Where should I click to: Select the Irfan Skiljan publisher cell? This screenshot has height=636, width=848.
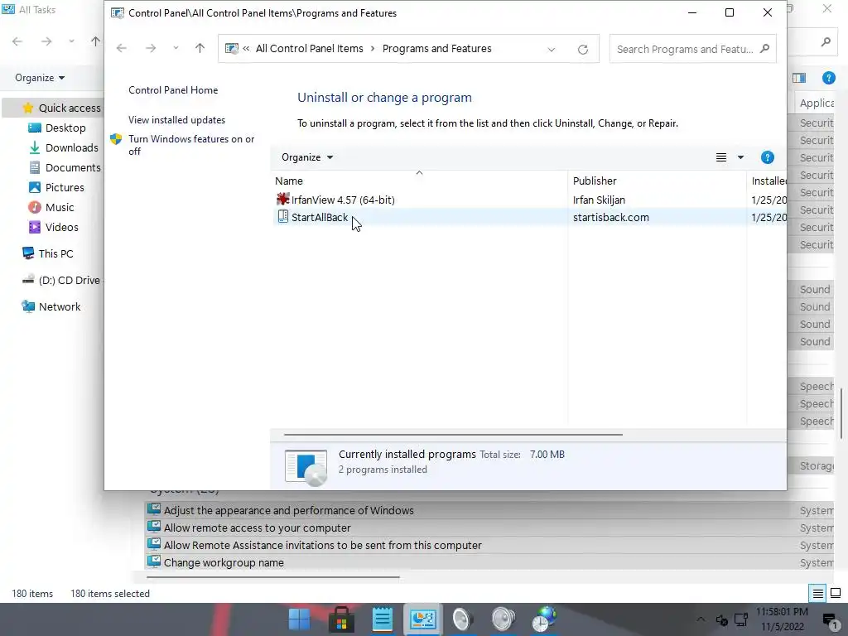[600, 200]
